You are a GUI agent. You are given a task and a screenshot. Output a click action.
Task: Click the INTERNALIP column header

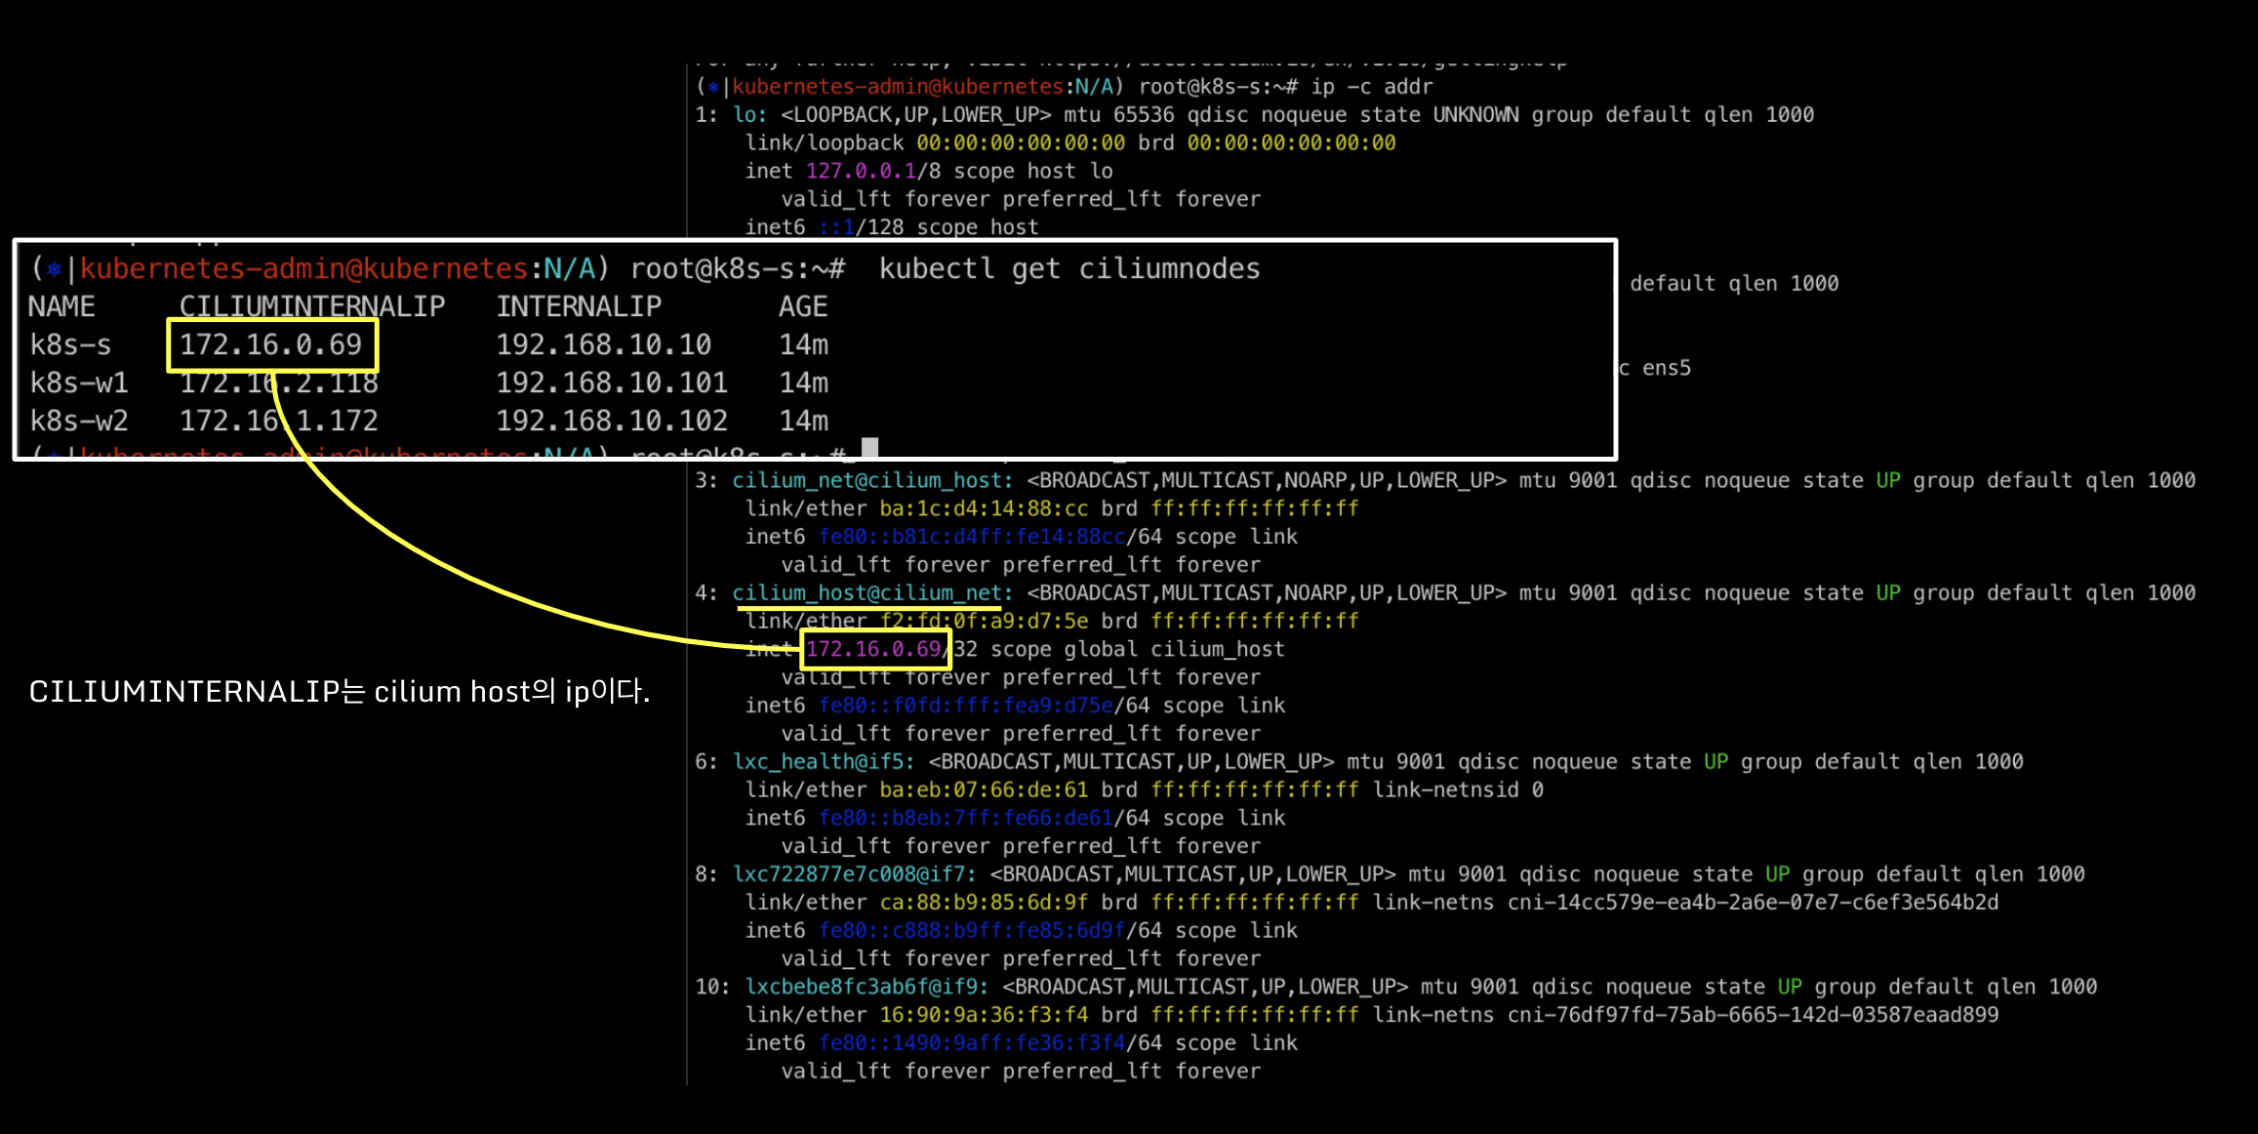tap(579, 306)
